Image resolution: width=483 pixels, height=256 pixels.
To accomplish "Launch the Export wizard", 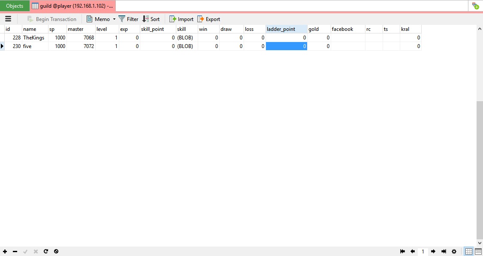I will 208,19.
